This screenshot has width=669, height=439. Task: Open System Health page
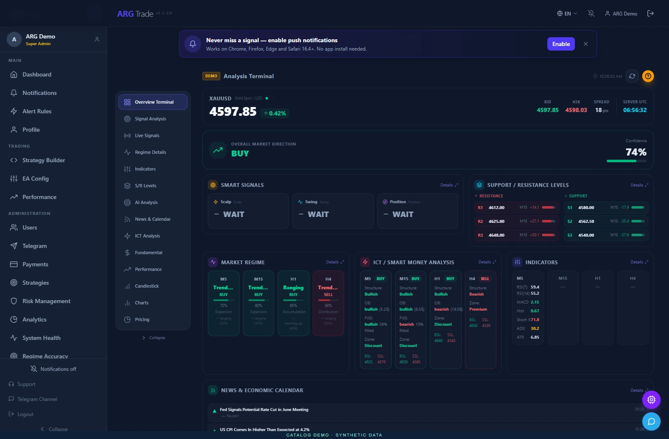(53, 338)
